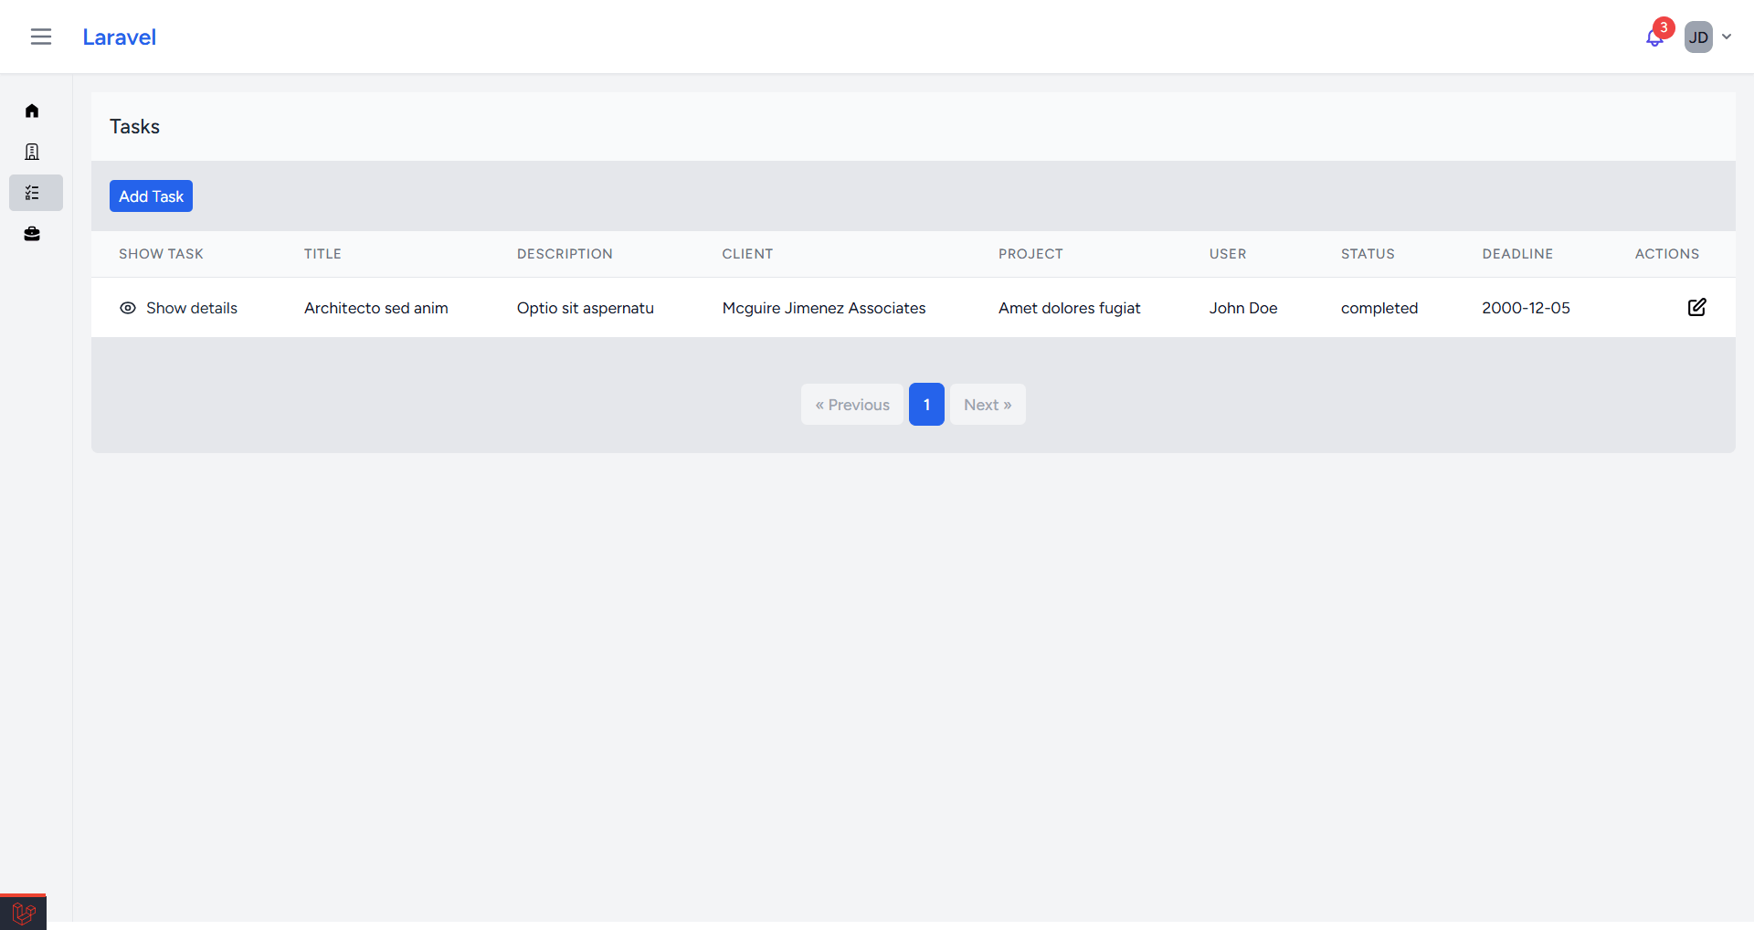Click the DESCRIPTION column header
The height and width of the screenshot is (930, 1754).
click(x=565, y=254)
